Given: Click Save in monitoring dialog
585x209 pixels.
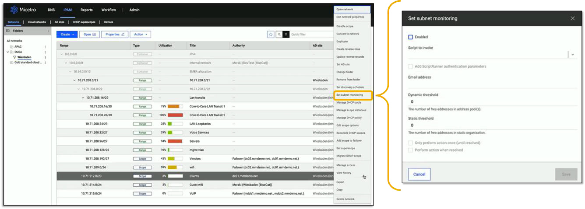Looking at the screenshot, I should coord(566,174).
